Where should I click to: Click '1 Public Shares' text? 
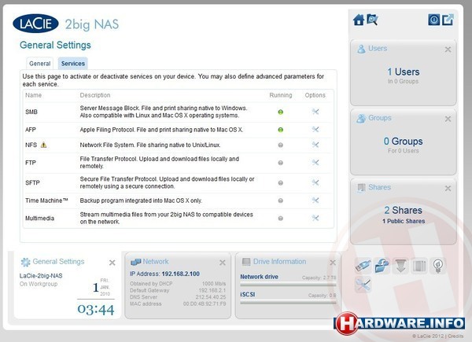[404, 221]
